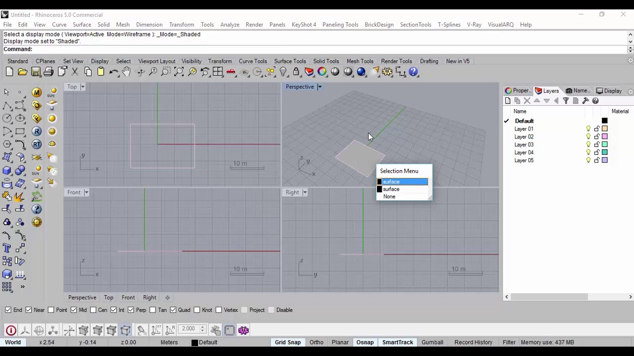Click the red car icon in the toolbar
This screenshot has height=356, width=634.
coord(231,72)
